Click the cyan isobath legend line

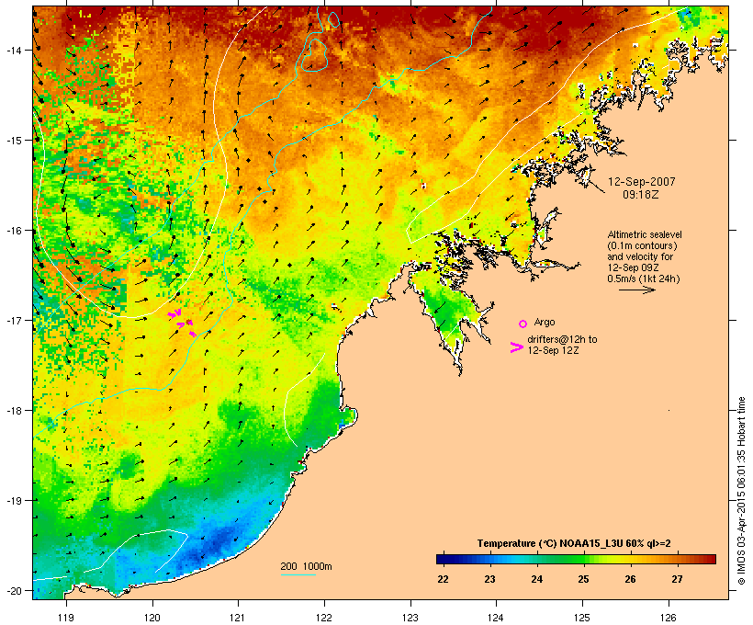298,574
